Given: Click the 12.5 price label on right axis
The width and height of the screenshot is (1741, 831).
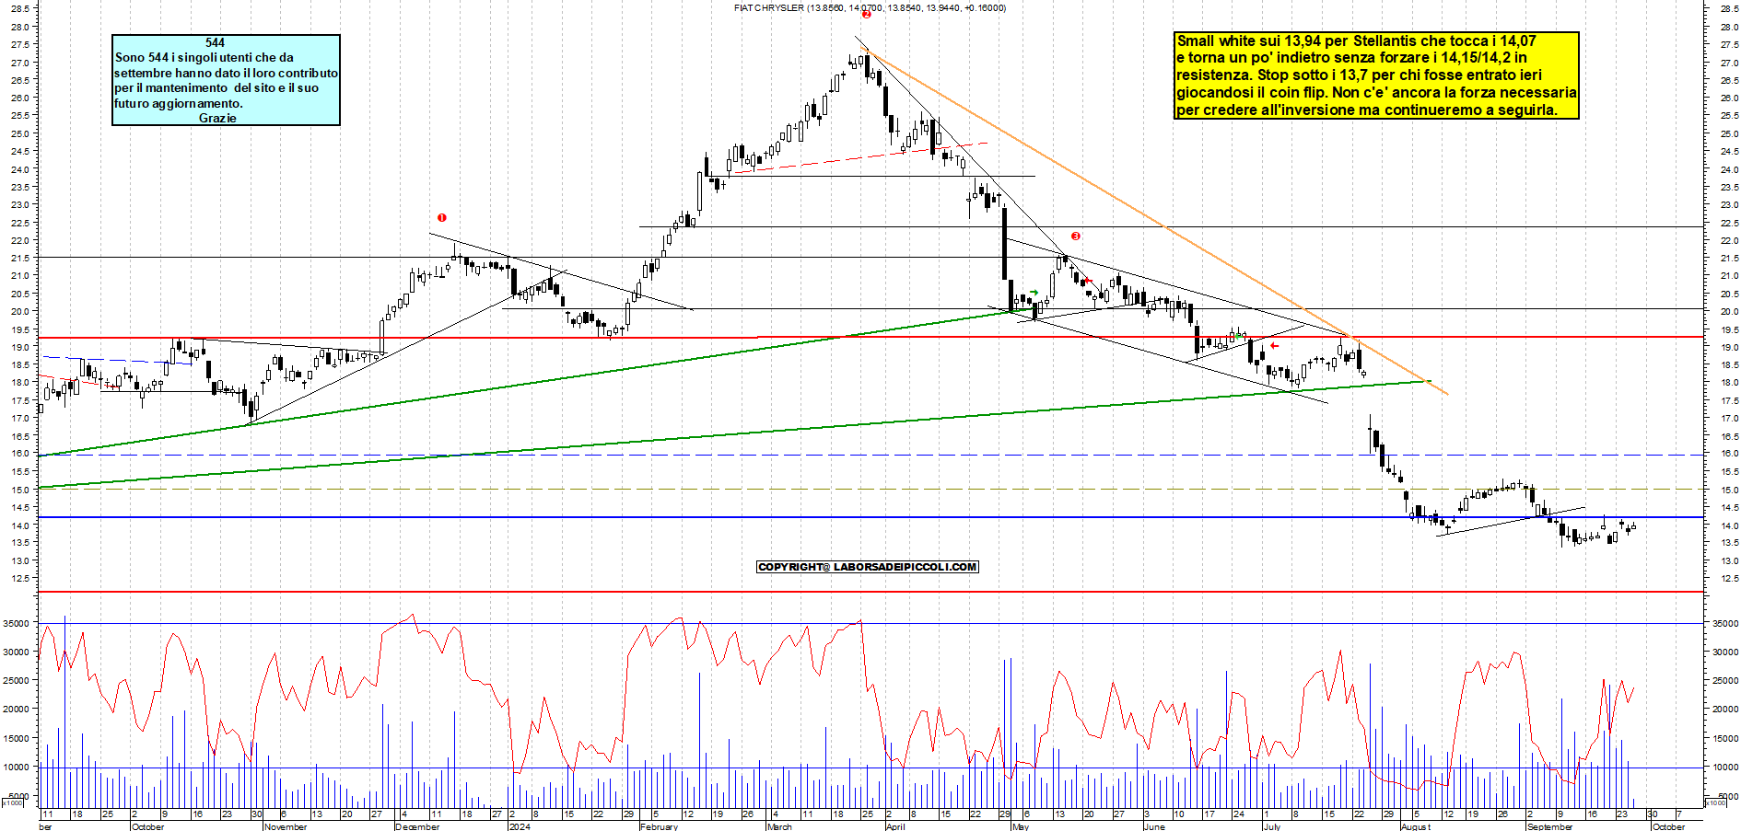Looking at the screenshot, I should pos(1729,579).
